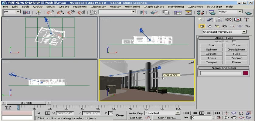Viewport: 255px width, 121px height.
Task: Click the Align tool icon
Action: point(154,12)
